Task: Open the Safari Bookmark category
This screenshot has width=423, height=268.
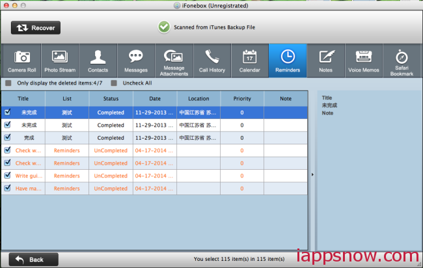Action: point(402,61)
